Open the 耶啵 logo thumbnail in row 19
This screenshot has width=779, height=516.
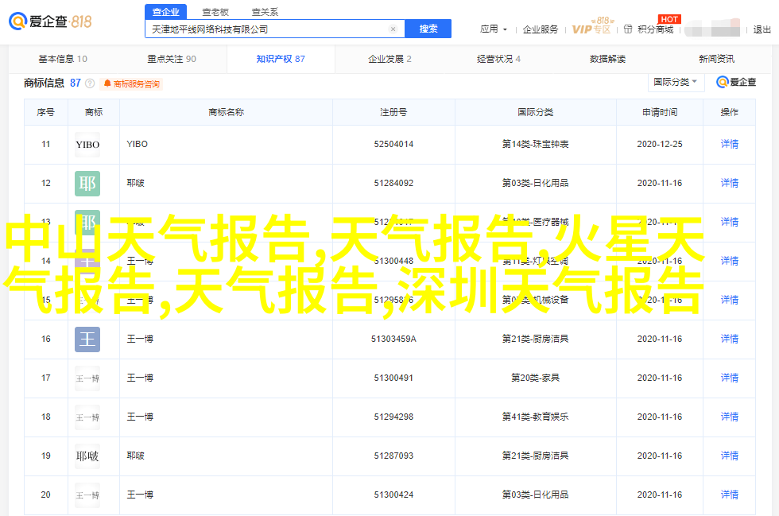coord(87,456)
